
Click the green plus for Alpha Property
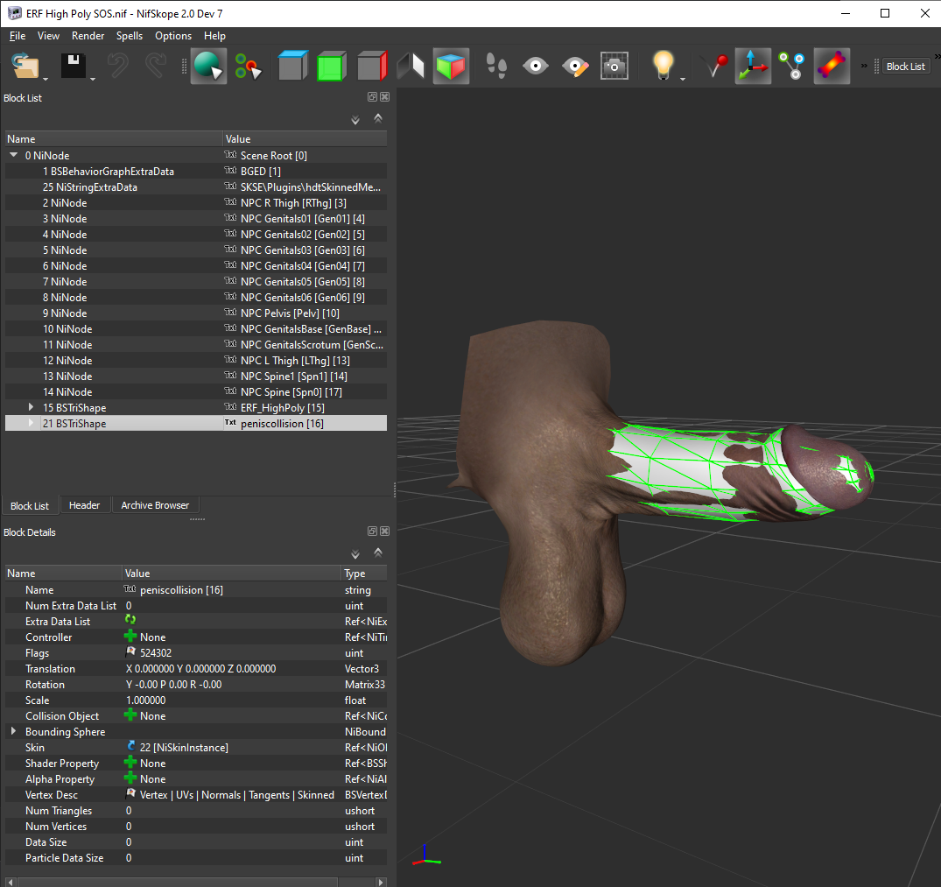[130, 778]
